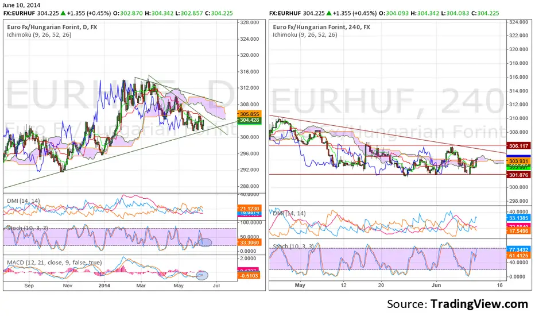Click the 2014 time axis label
535x316 pixels.
tap(104, 286)
